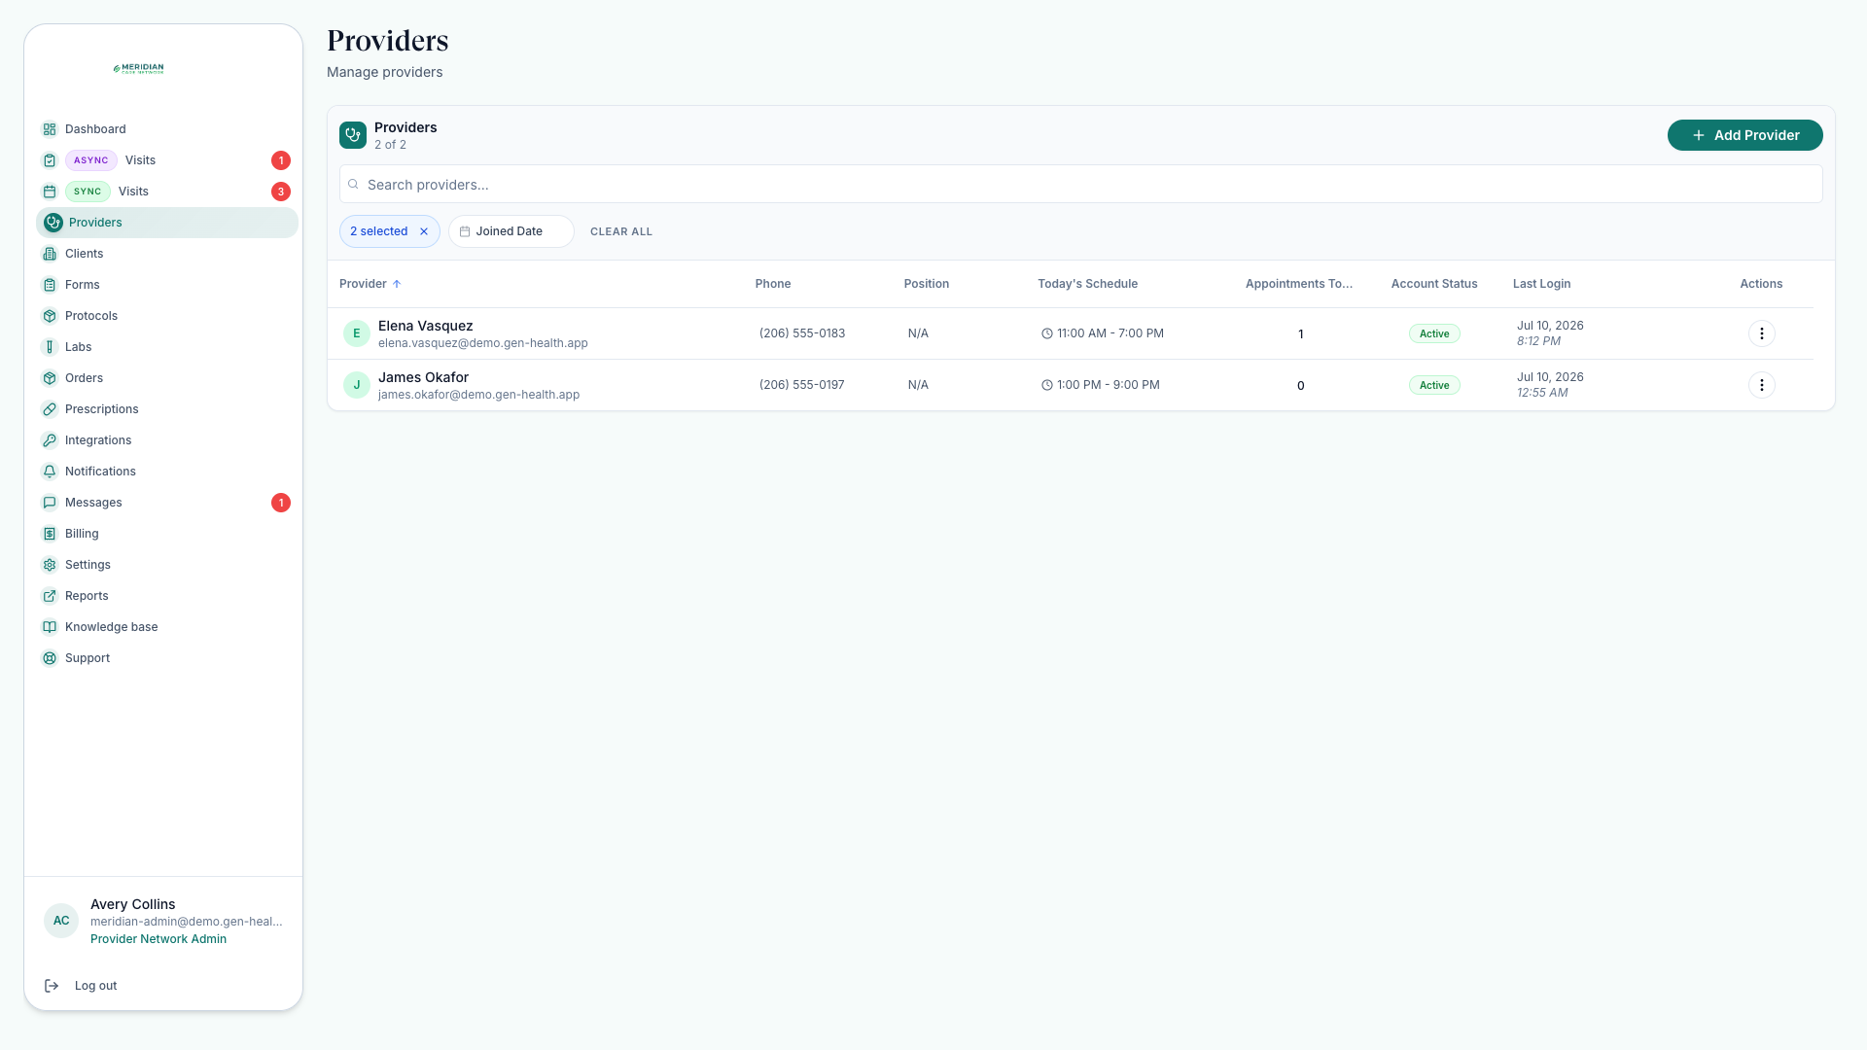Open the 2 selected filter dropdown
Screen dimensions: 1867x1050
click(378, 231)
